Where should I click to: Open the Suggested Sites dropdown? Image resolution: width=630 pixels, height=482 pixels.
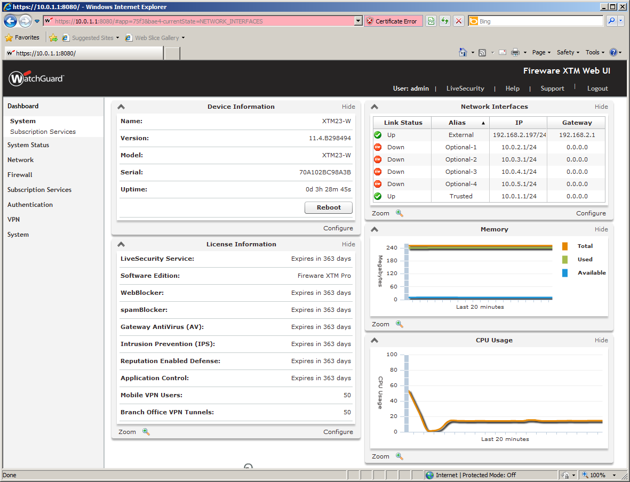(x=118, y=38)
